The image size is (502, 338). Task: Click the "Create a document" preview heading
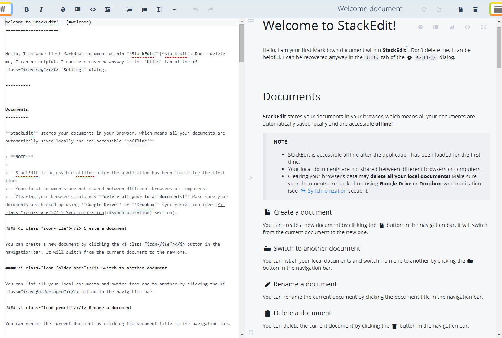pyautogui.click(x=302, y=212)
